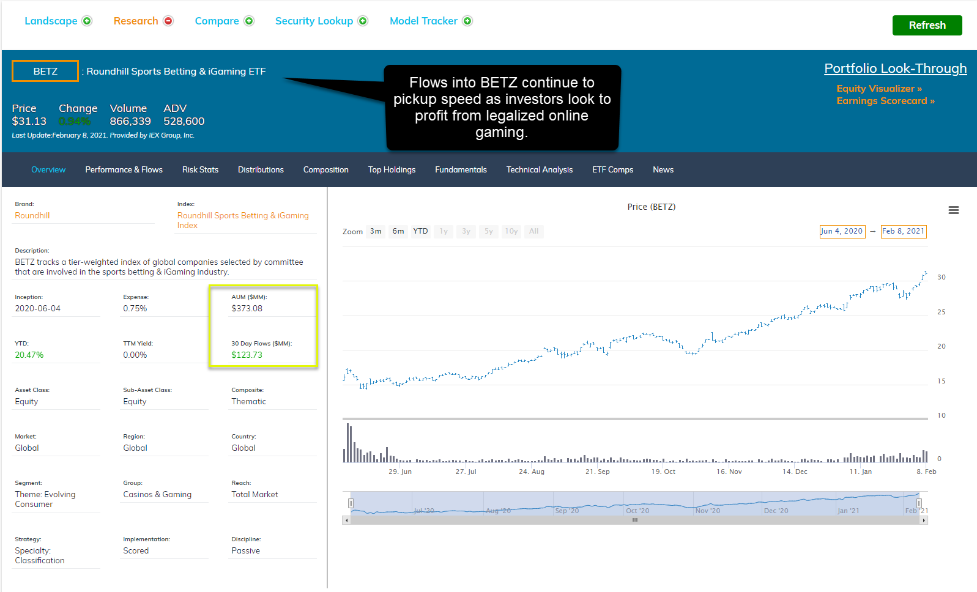Open the Compare menu link
Screen dimensions: 977x592
[x=217, y=21]
